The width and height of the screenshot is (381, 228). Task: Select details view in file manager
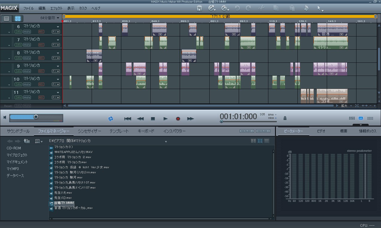(x=267, y=141)
